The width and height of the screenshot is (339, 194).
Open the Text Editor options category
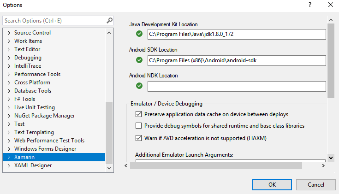[x=27, y=49]
